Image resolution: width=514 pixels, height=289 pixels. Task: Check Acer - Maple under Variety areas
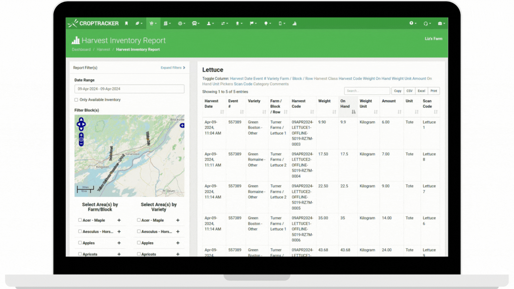coord(139,220)
